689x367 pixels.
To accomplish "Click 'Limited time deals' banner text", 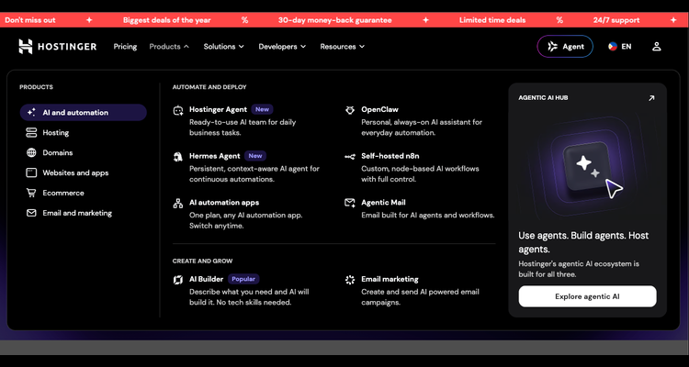I will point(492,20).
